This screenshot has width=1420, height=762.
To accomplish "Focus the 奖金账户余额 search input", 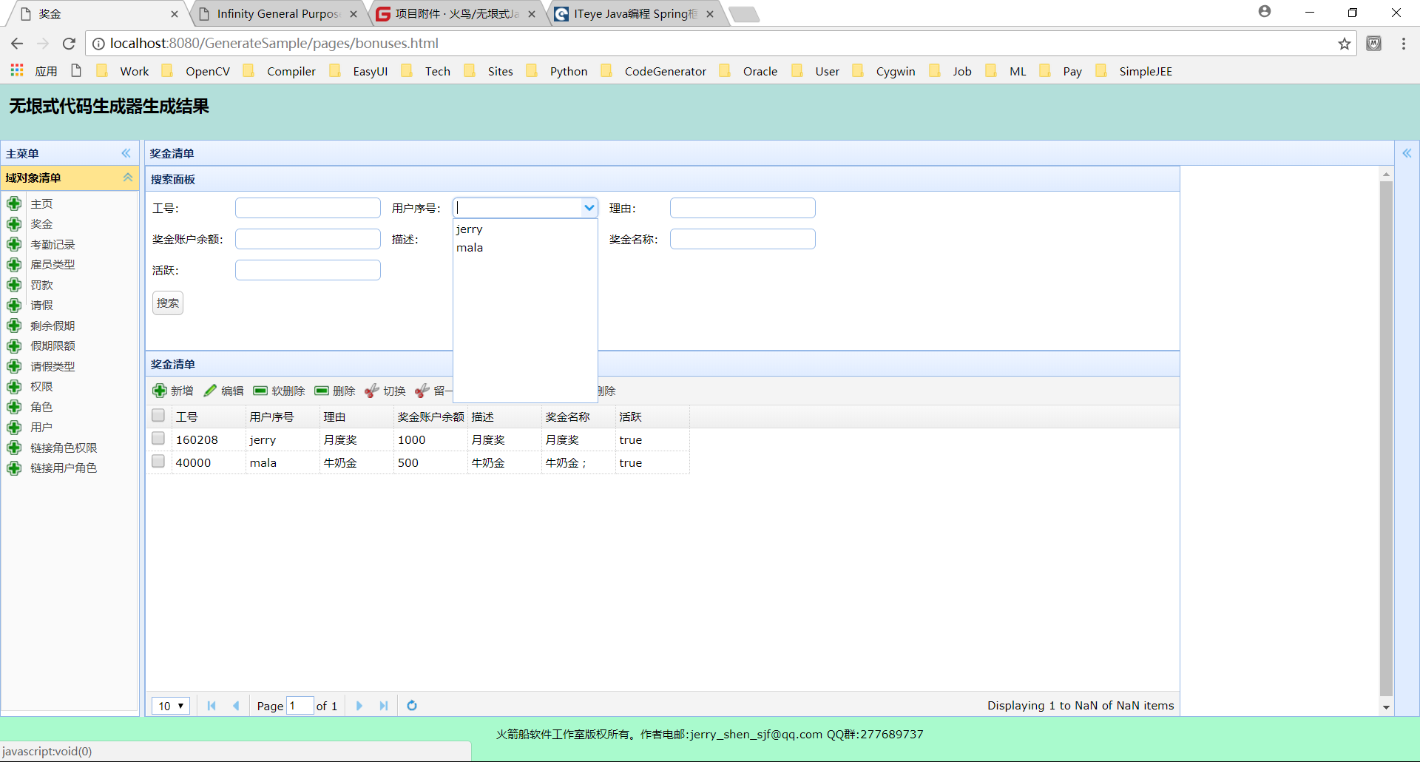I will (308, 239).
